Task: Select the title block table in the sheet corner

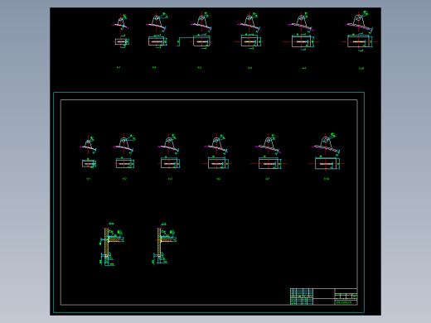Action: pyautogui.click(x=323, y=296)
